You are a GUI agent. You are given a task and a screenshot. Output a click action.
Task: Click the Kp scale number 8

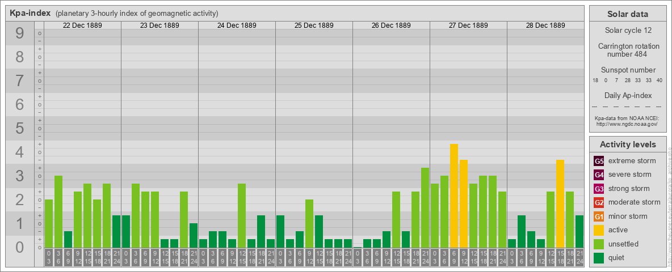tap(20, 57)
